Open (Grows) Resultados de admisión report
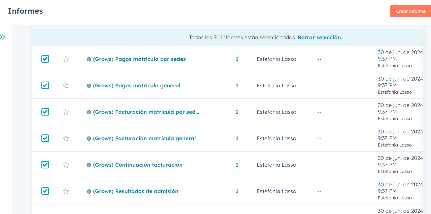431x214 pixels. 136,191
